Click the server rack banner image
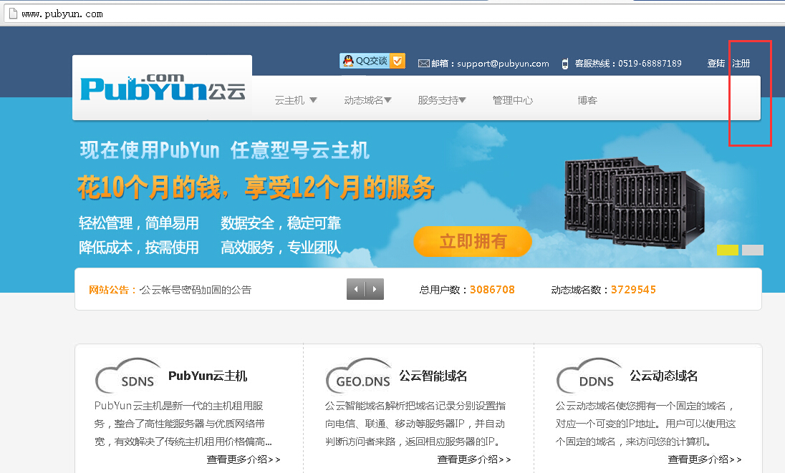This screenshot has width=785, height=473. tap(635, 203)
